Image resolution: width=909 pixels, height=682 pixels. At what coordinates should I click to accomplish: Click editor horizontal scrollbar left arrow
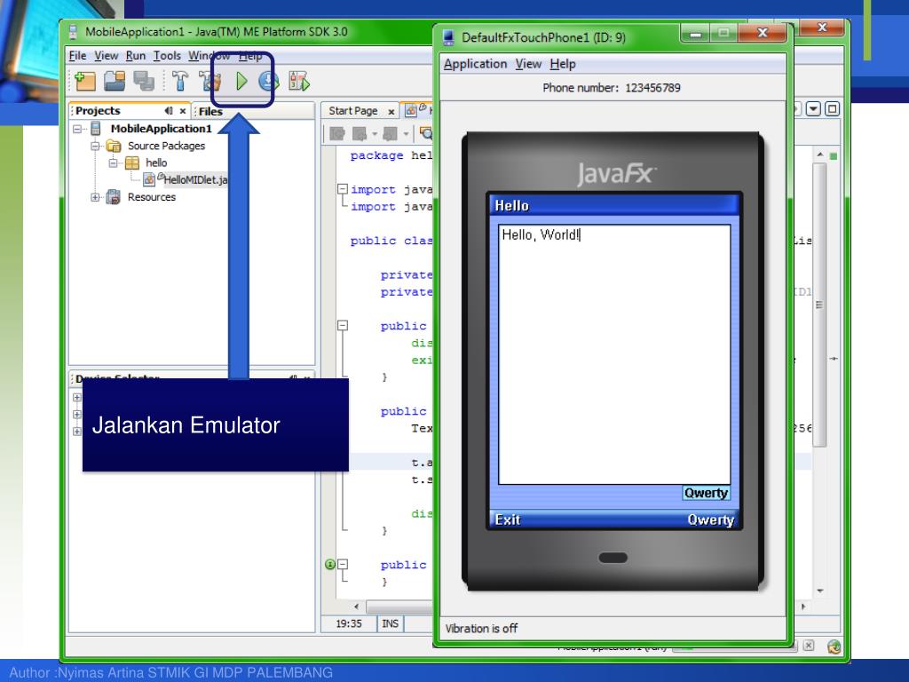pos(356,607)
